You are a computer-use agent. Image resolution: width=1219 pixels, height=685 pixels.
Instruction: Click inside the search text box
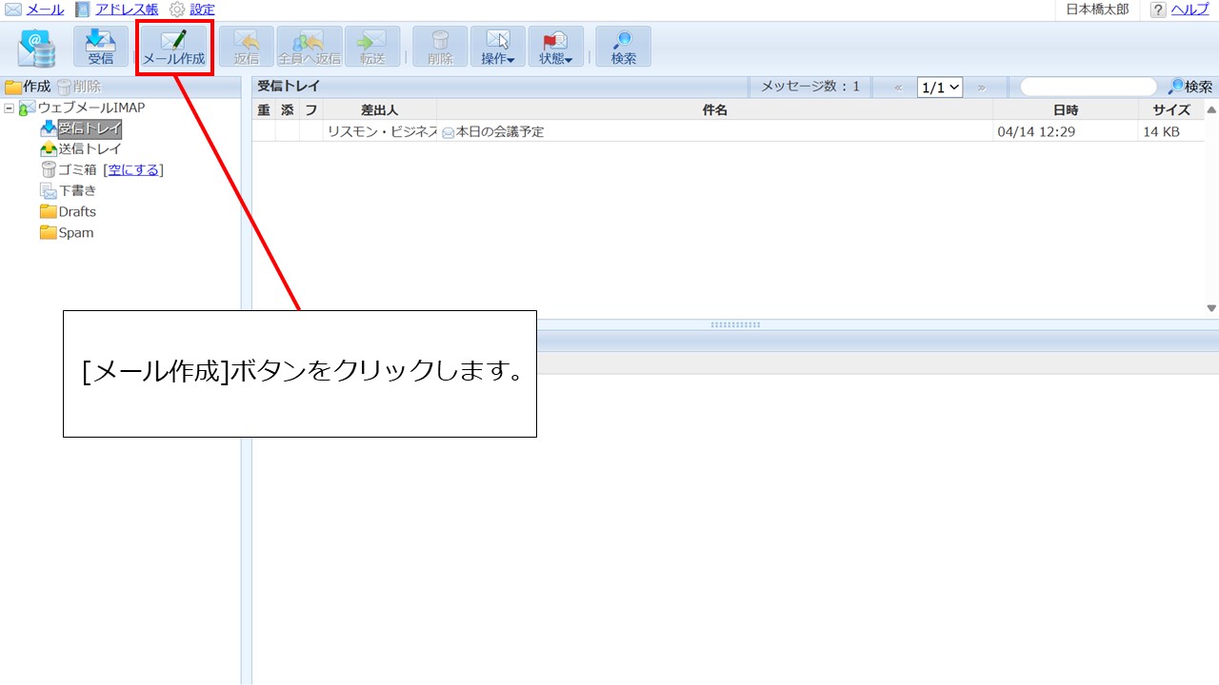(x=1086, y=87)
